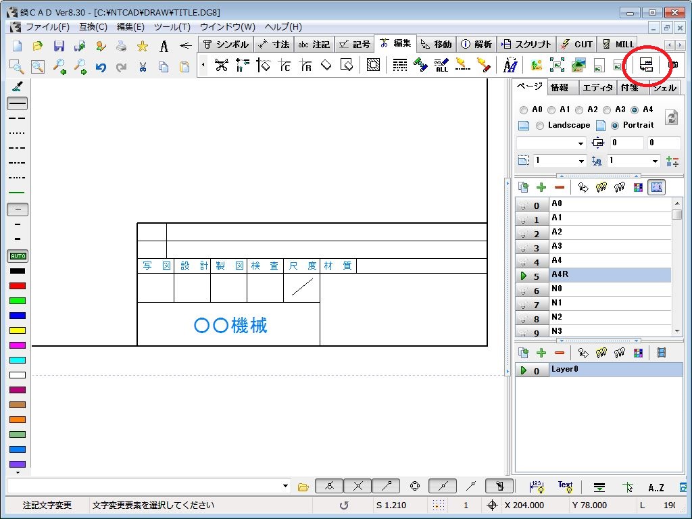Click the AUTO color button

[18, 256]
